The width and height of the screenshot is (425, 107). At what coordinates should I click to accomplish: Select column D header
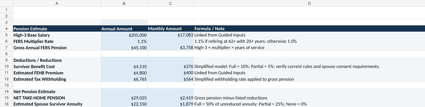[x=309, y=3]
